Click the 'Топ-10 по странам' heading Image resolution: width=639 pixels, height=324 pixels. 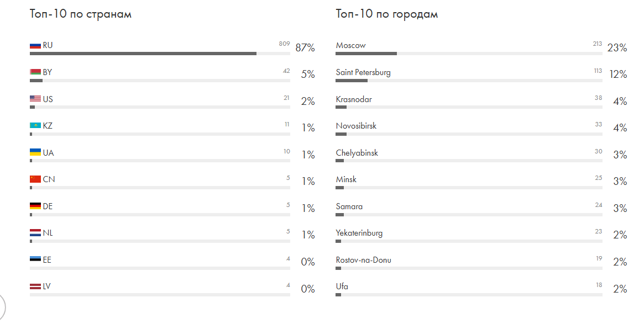81,14
